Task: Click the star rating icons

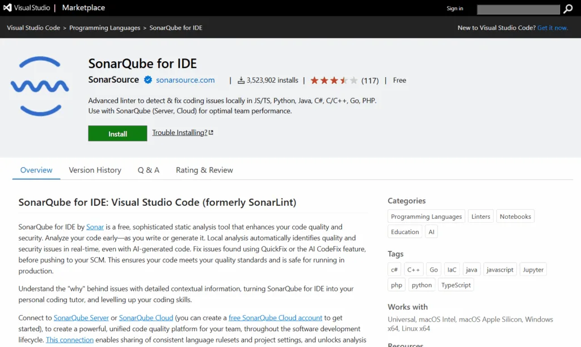Action: click(334, 81)
